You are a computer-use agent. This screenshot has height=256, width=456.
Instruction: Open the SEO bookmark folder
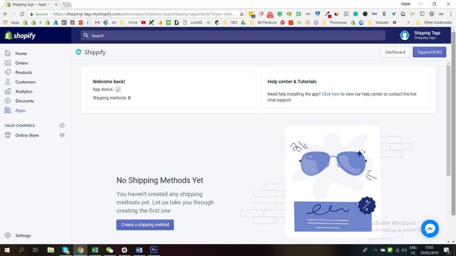[231, 22]
